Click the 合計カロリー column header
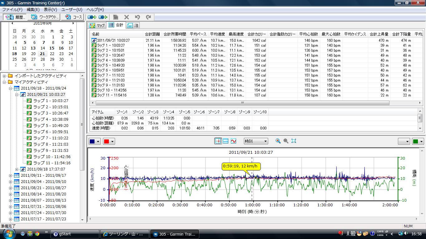Screen dimensions: 426x239 tap(257, 34)
